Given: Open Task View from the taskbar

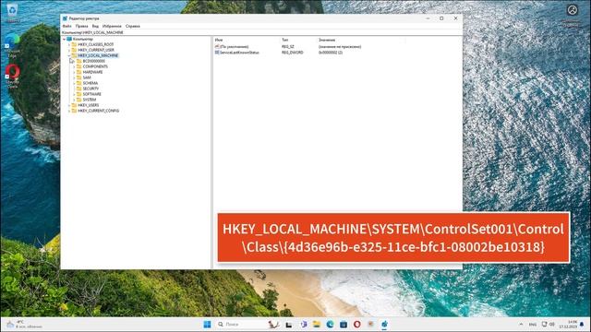Looking at the screenshot, I should pyautogui.click(x=289, y=325).
